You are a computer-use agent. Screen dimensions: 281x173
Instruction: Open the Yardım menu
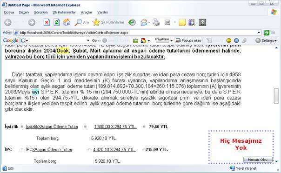(x=103, y=13)
